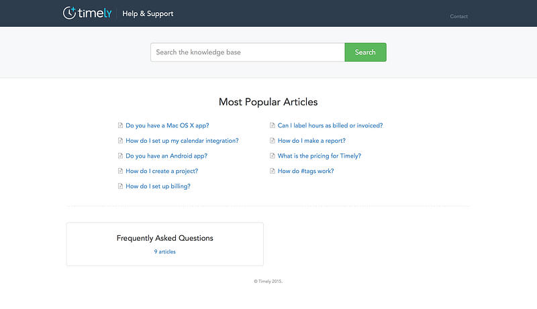Click document icon next to calendar integration article
The image size is (537, 309).
coord(120,141)
